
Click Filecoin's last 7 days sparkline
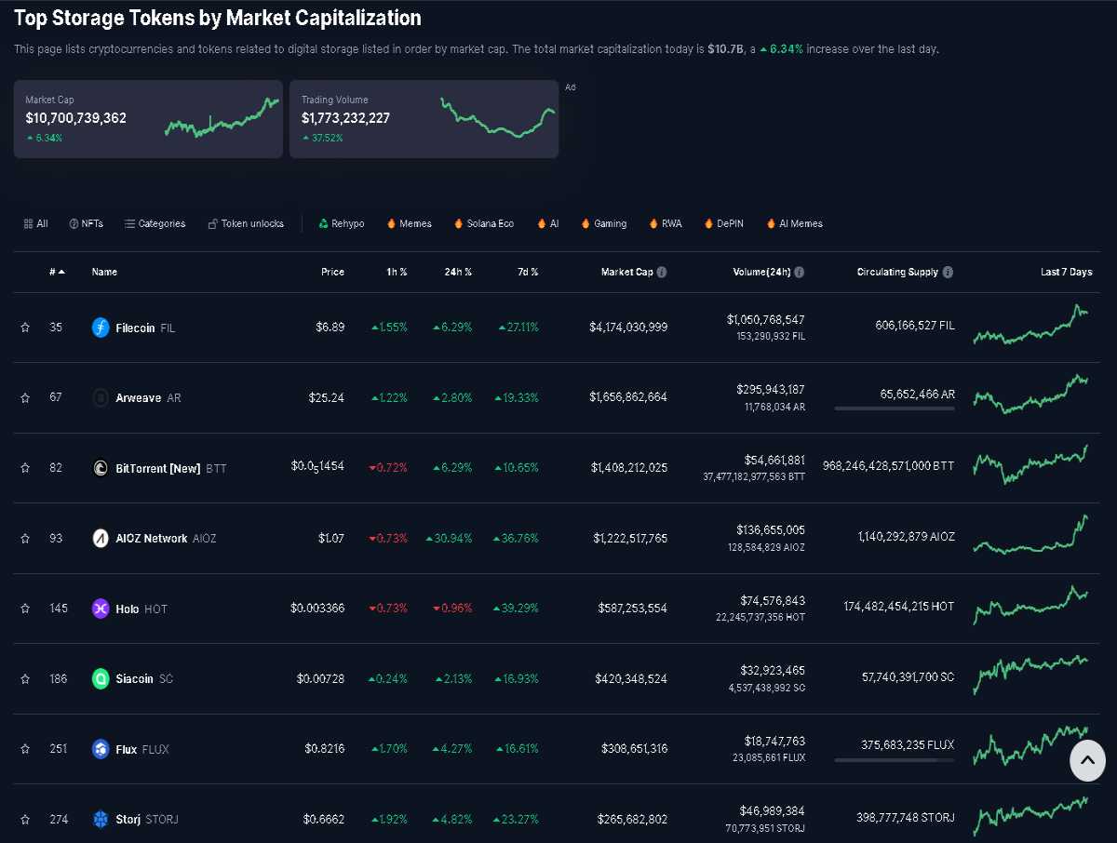click(x=1030, y=325)
